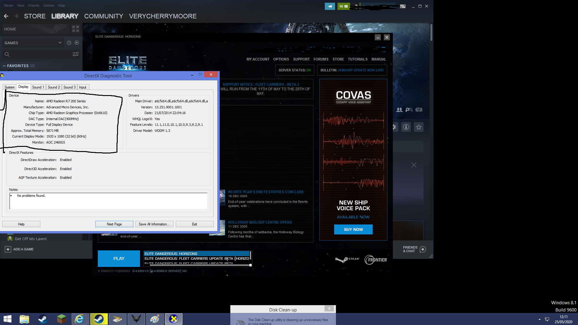Image resolution: width=578 pixels, height=325 pixels.
Task: Open game info icon on Steam page
Action: (x=406, y=127)
